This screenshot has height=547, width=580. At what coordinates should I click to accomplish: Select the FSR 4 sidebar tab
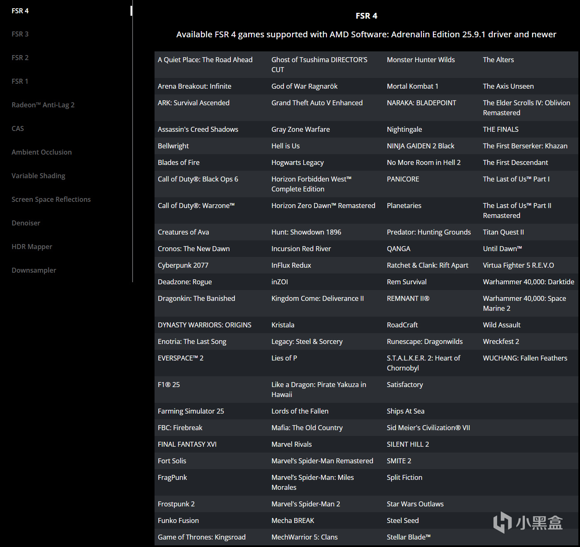point(20,11)
